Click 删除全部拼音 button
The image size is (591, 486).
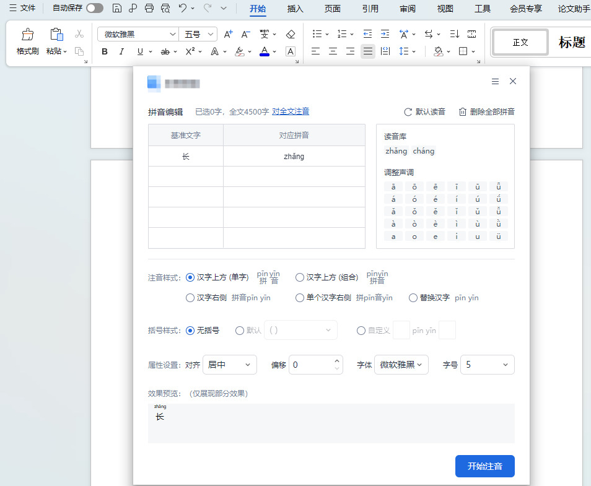[486, 112]
